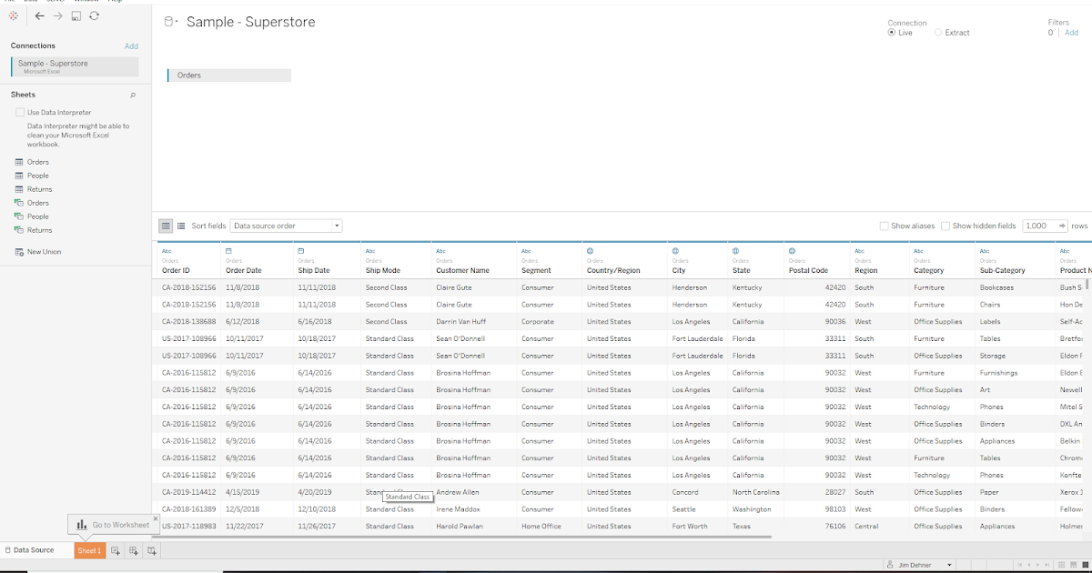Search sheets with the magnifier icon
Viewport: 1092px width, 573px height.
133,95
